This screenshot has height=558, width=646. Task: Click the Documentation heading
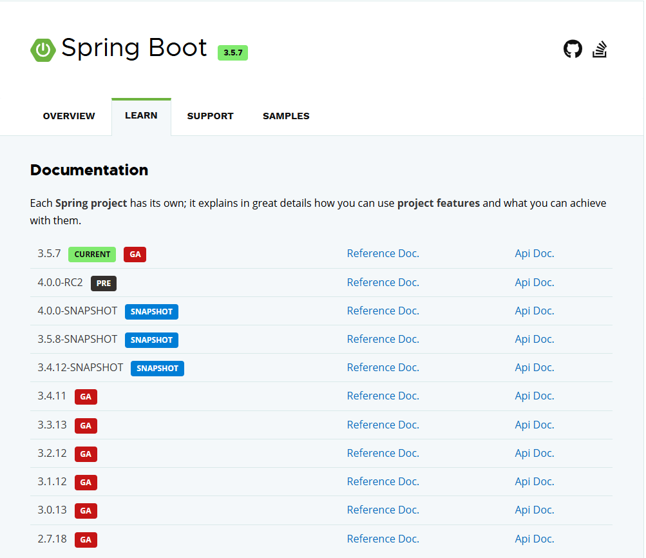[x=89, y=170]
